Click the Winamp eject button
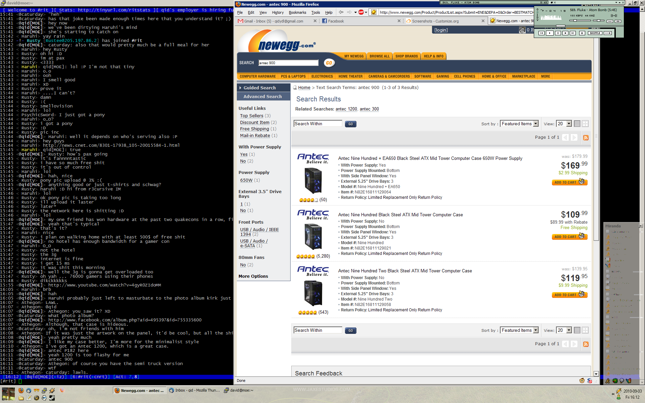The height and width of the screenshot is (403, 645). [582, 33]
